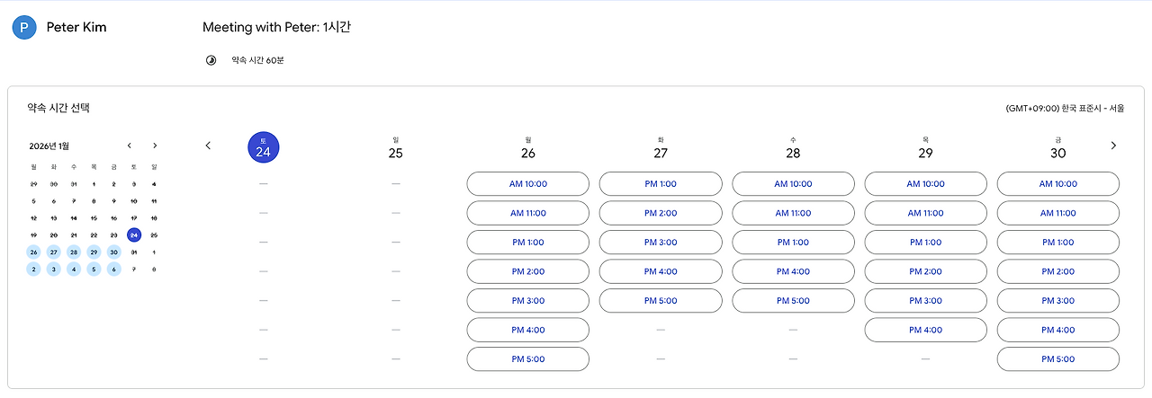Viewport: 1152px width, 398px height.
Task: Book Monday 26 AM 10:00 slot
Action: click(528, 184)
